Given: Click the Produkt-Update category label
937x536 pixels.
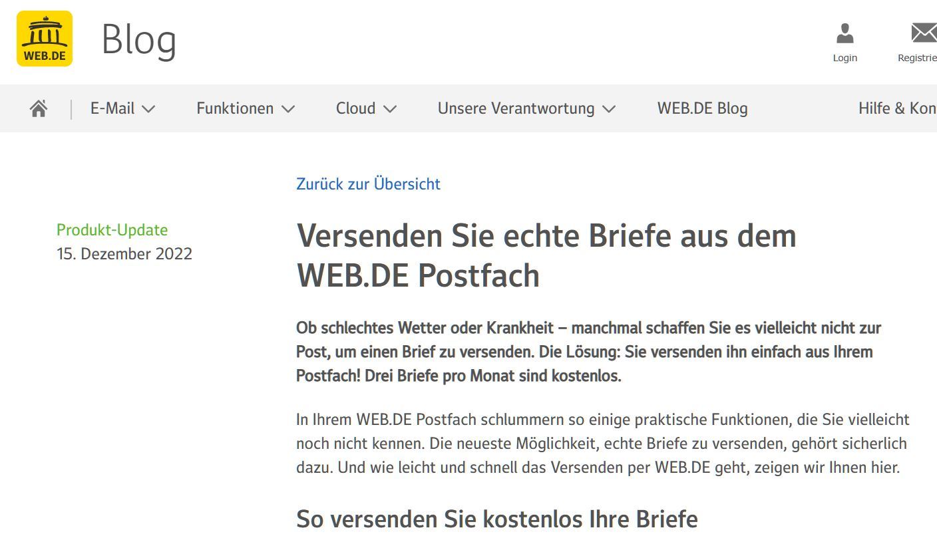Looking at the screenshot, I should [x=112, y=230].
